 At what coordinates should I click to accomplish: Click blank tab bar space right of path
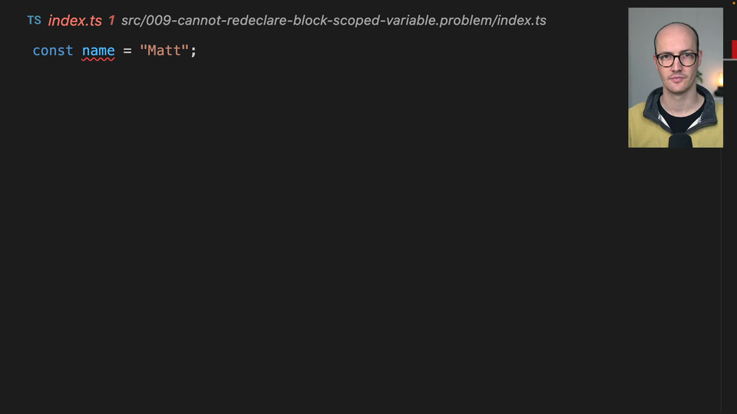pos(587,21)
